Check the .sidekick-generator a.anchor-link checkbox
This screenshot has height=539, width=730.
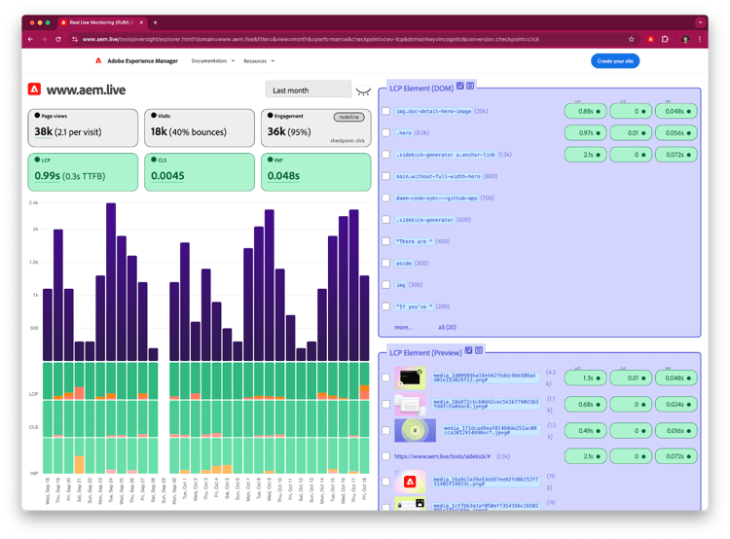pyautogui.click(x=386, y=155)
